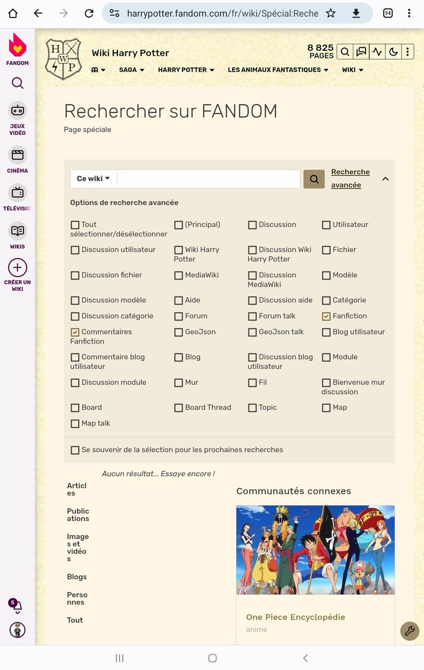Viewport: 424px width, 670px height.
Task: Open the One Piece community thumbnail
Action: [315, 550]
